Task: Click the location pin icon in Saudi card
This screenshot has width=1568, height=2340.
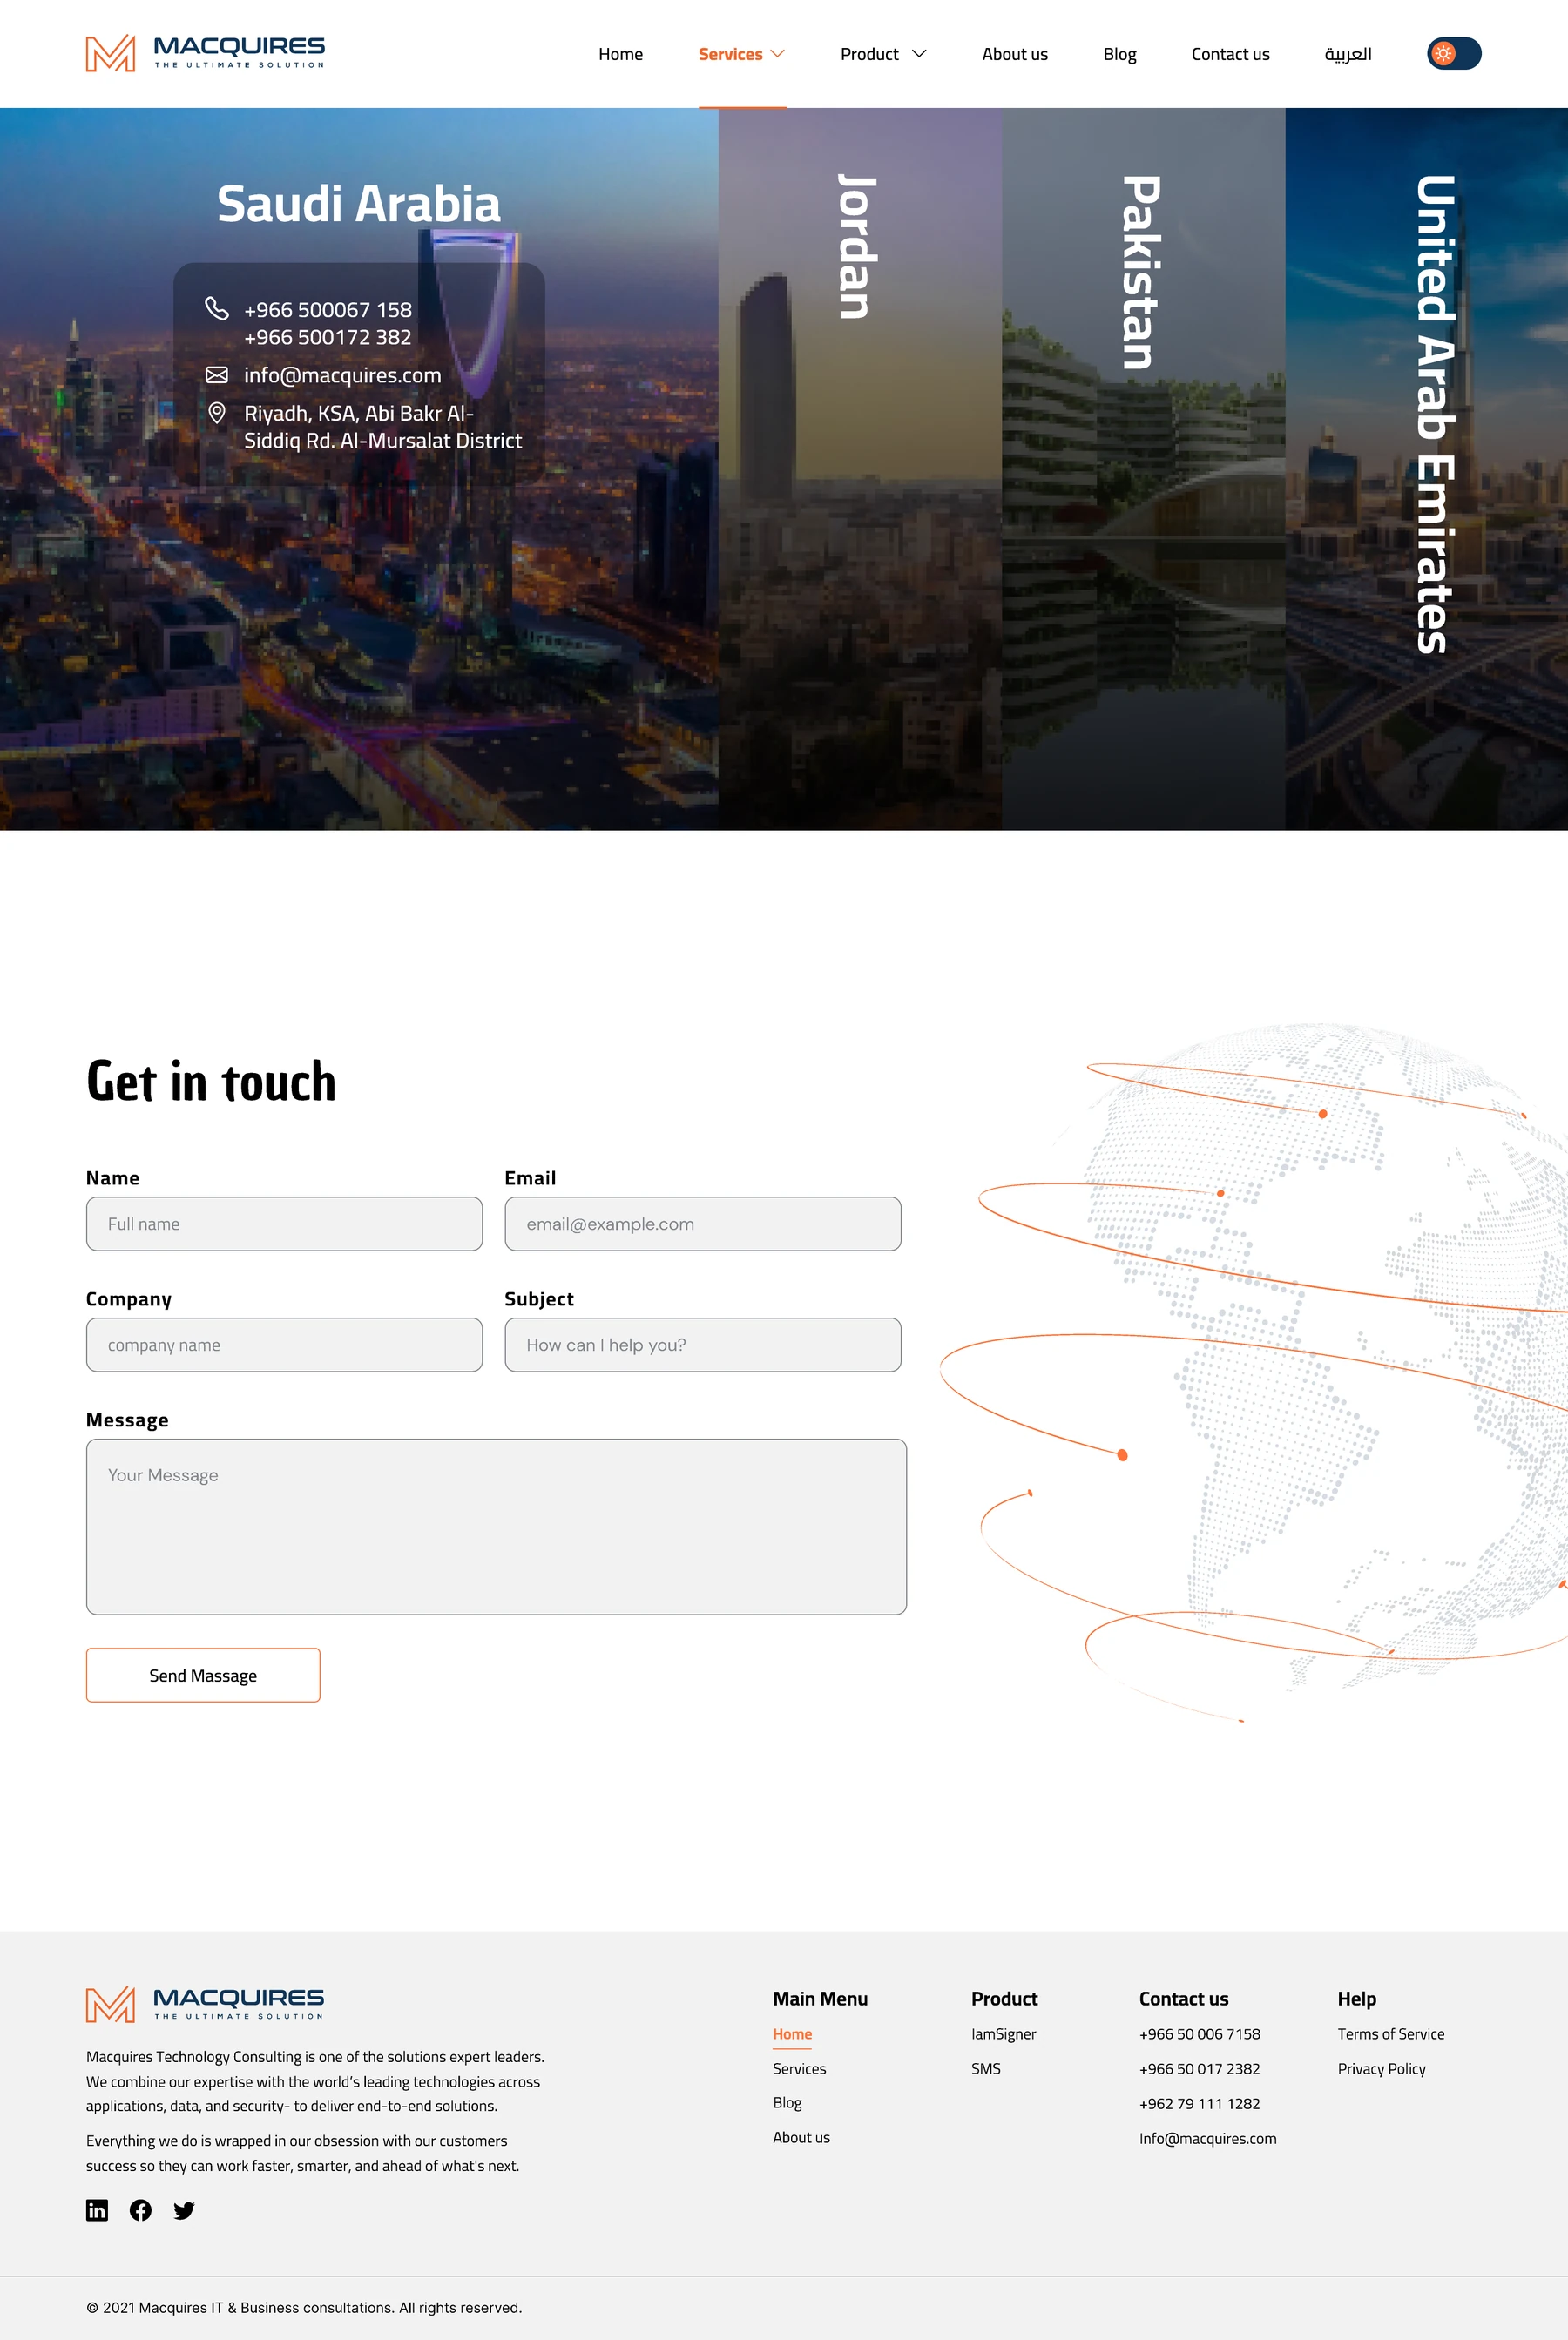Action: pos(217,413)
